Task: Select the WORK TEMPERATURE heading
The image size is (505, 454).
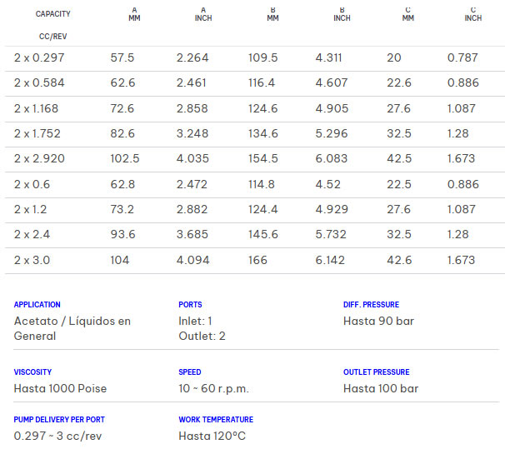Action: tap(216, 420)
